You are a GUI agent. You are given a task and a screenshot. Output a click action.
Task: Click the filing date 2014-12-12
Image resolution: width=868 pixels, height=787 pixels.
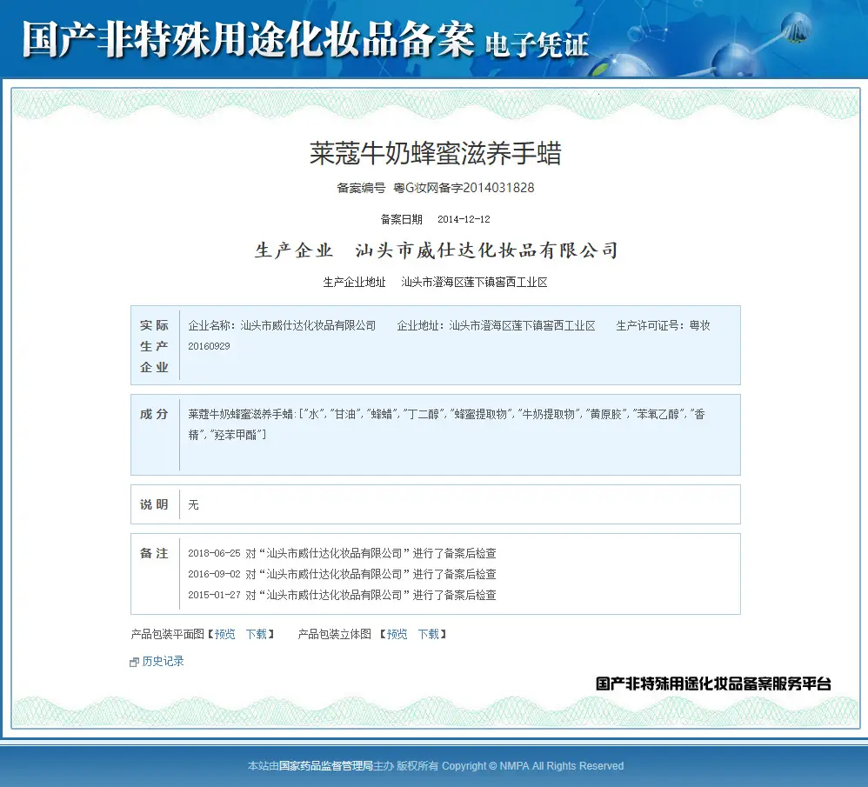[x=464, y=219]
